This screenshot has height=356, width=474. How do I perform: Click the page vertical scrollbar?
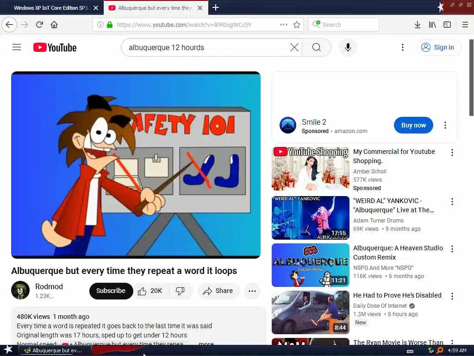(x=471, y=77)
